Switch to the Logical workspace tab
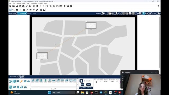This screenshot has width=169, height=95. pyautogui.click(x=13, y=13)
